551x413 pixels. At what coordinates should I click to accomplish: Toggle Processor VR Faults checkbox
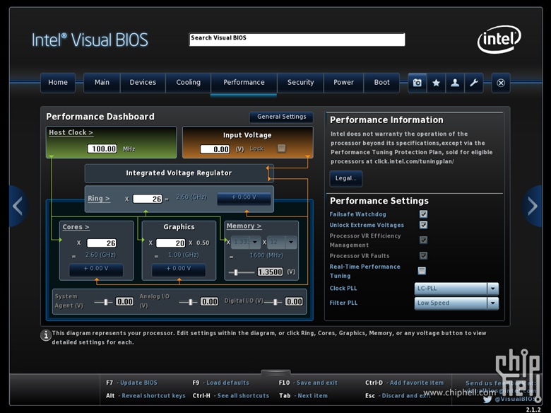[423, 255]
